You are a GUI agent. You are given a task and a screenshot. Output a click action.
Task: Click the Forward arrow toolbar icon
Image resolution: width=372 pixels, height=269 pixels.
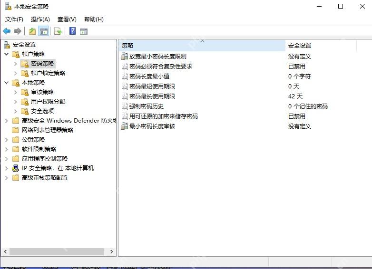click(18, 31)
